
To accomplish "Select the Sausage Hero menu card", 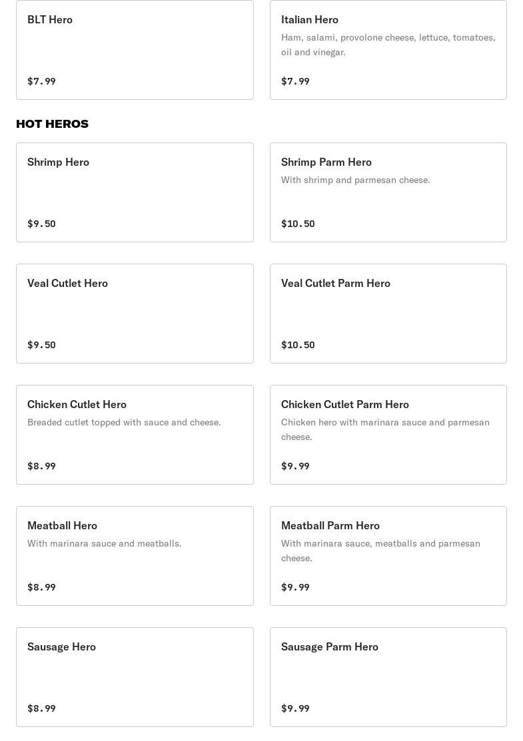I will click(x=135, y=677).
